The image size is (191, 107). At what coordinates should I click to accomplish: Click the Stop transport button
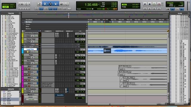point(150,4)
